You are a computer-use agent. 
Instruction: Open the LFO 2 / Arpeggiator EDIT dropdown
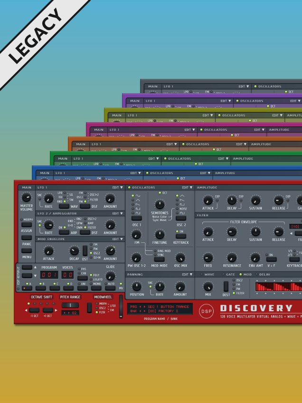118,213
